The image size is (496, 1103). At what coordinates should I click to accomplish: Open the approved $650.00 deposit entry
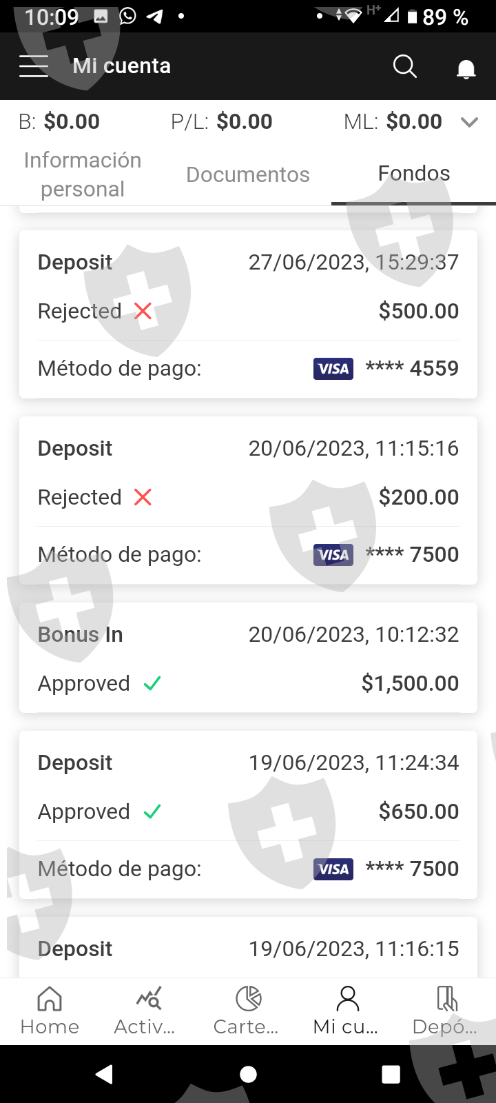point(248,813)
